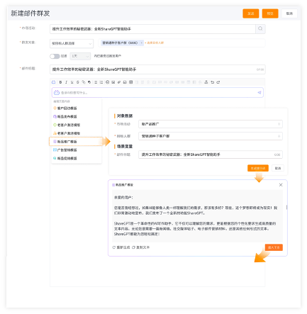307x314 pixels.
Task: Click the email subject field under 场景变量
Action: click(211, 155)
